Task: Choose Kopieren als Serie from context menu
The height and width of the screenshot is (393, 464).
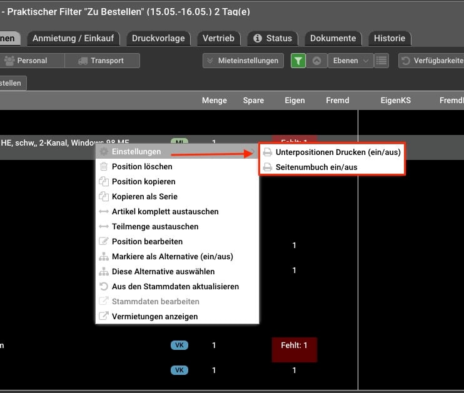Action: pyautogui.click(x=144, y=197)
